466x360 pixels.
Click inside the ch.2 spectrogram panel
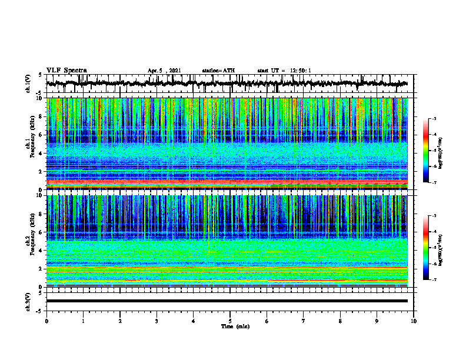pyautogui.click(x=227, y=241)
